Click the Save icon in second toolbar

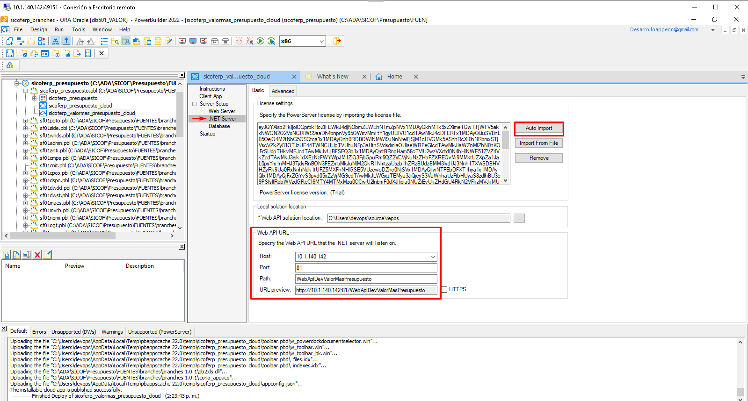click(9, 53)
